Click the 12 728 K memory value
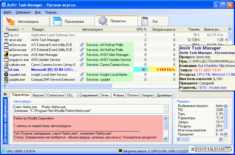235x155 pixels. point(193,40)
